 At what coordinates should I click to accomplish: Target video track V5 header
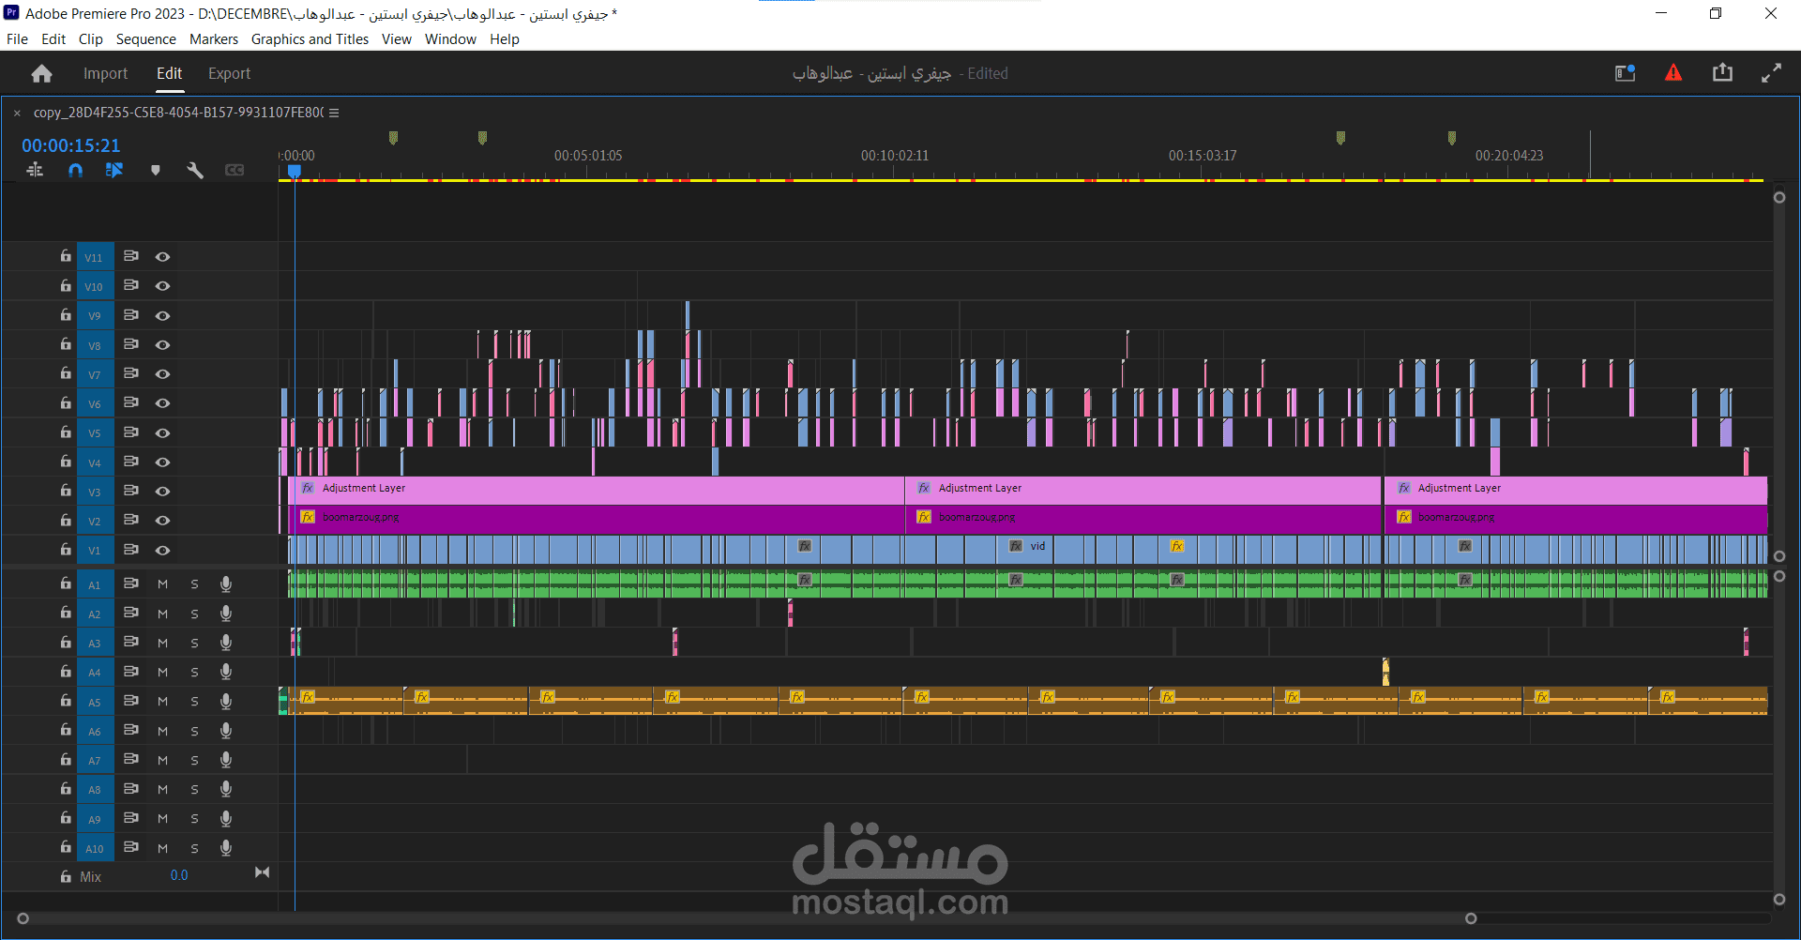click(x=95, y=432)
